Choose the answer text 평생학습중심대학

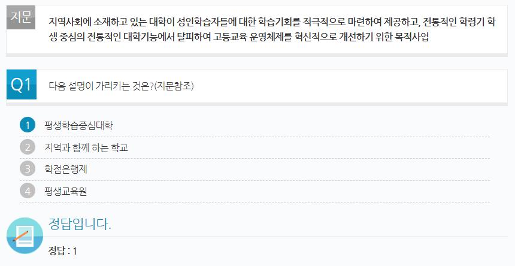[78, 125]
